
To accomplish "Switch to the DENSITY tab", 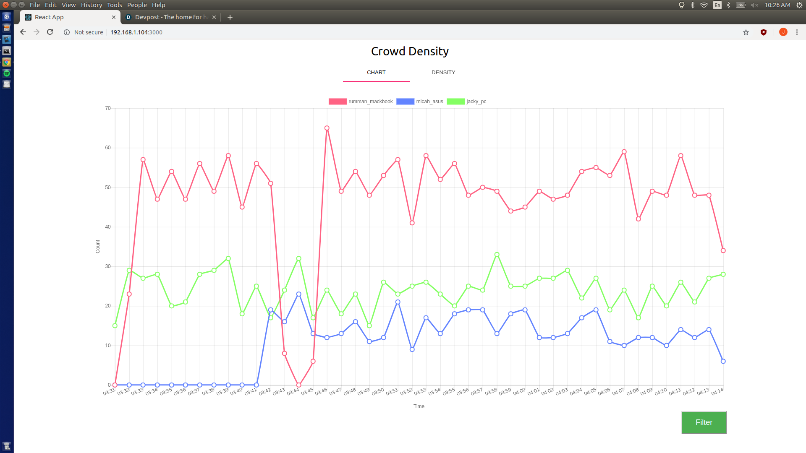I will pyautogui.click(x=443, y=73).
